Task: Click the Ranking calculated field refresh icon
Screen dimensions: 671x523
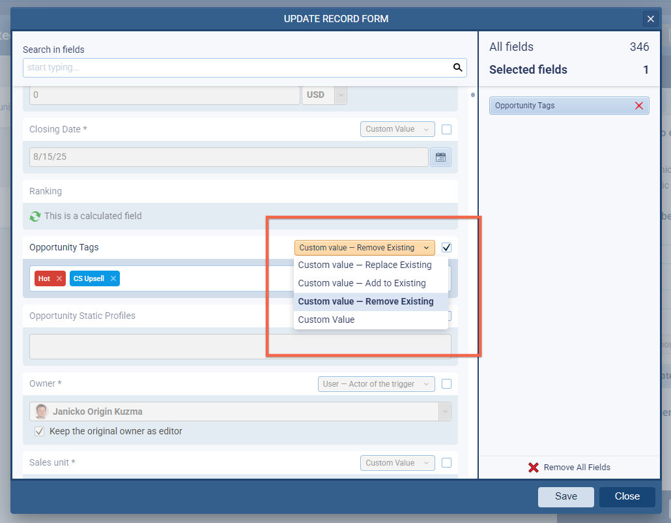Action: (35, 216)
